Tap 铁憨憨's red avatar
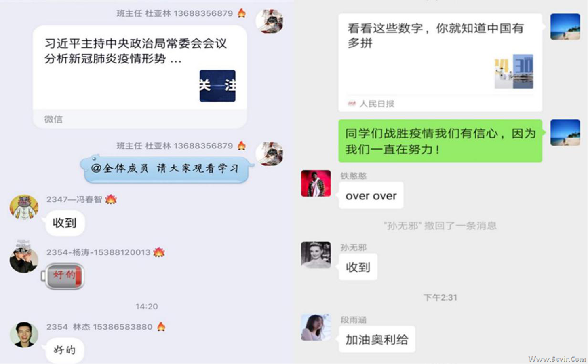The width and height of the screenshot is (588, 364). click(x=316, y=184)
